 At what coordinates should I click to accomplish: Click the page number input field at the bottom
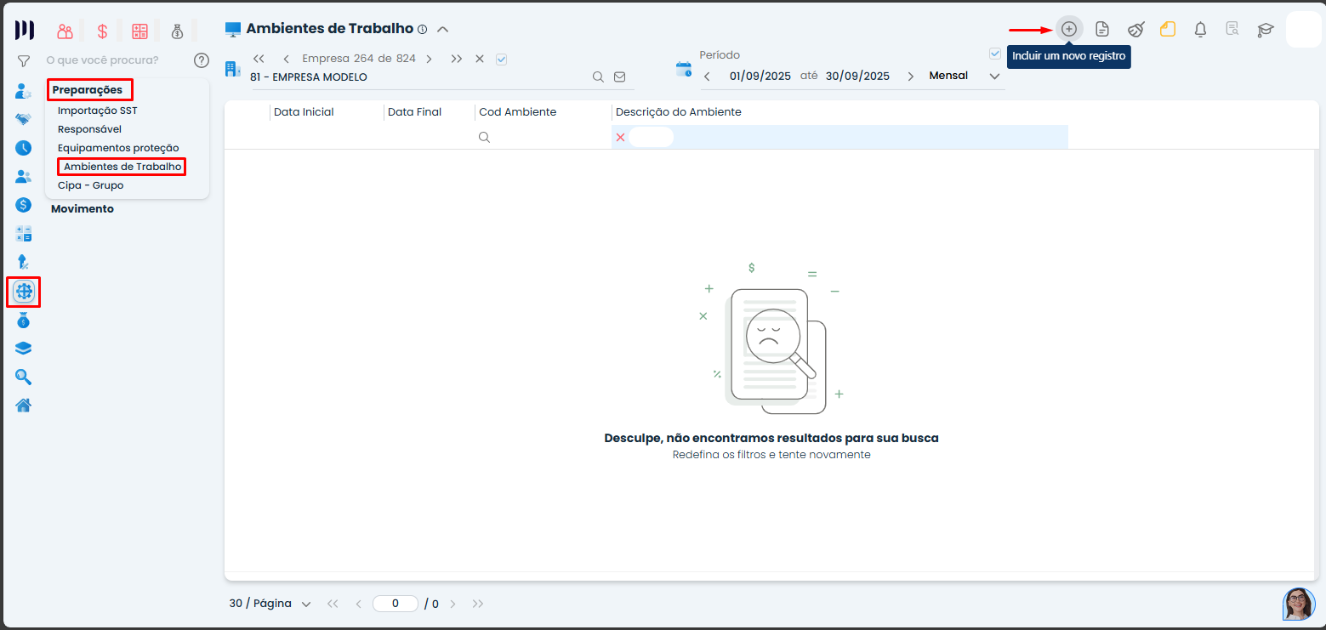395,604
